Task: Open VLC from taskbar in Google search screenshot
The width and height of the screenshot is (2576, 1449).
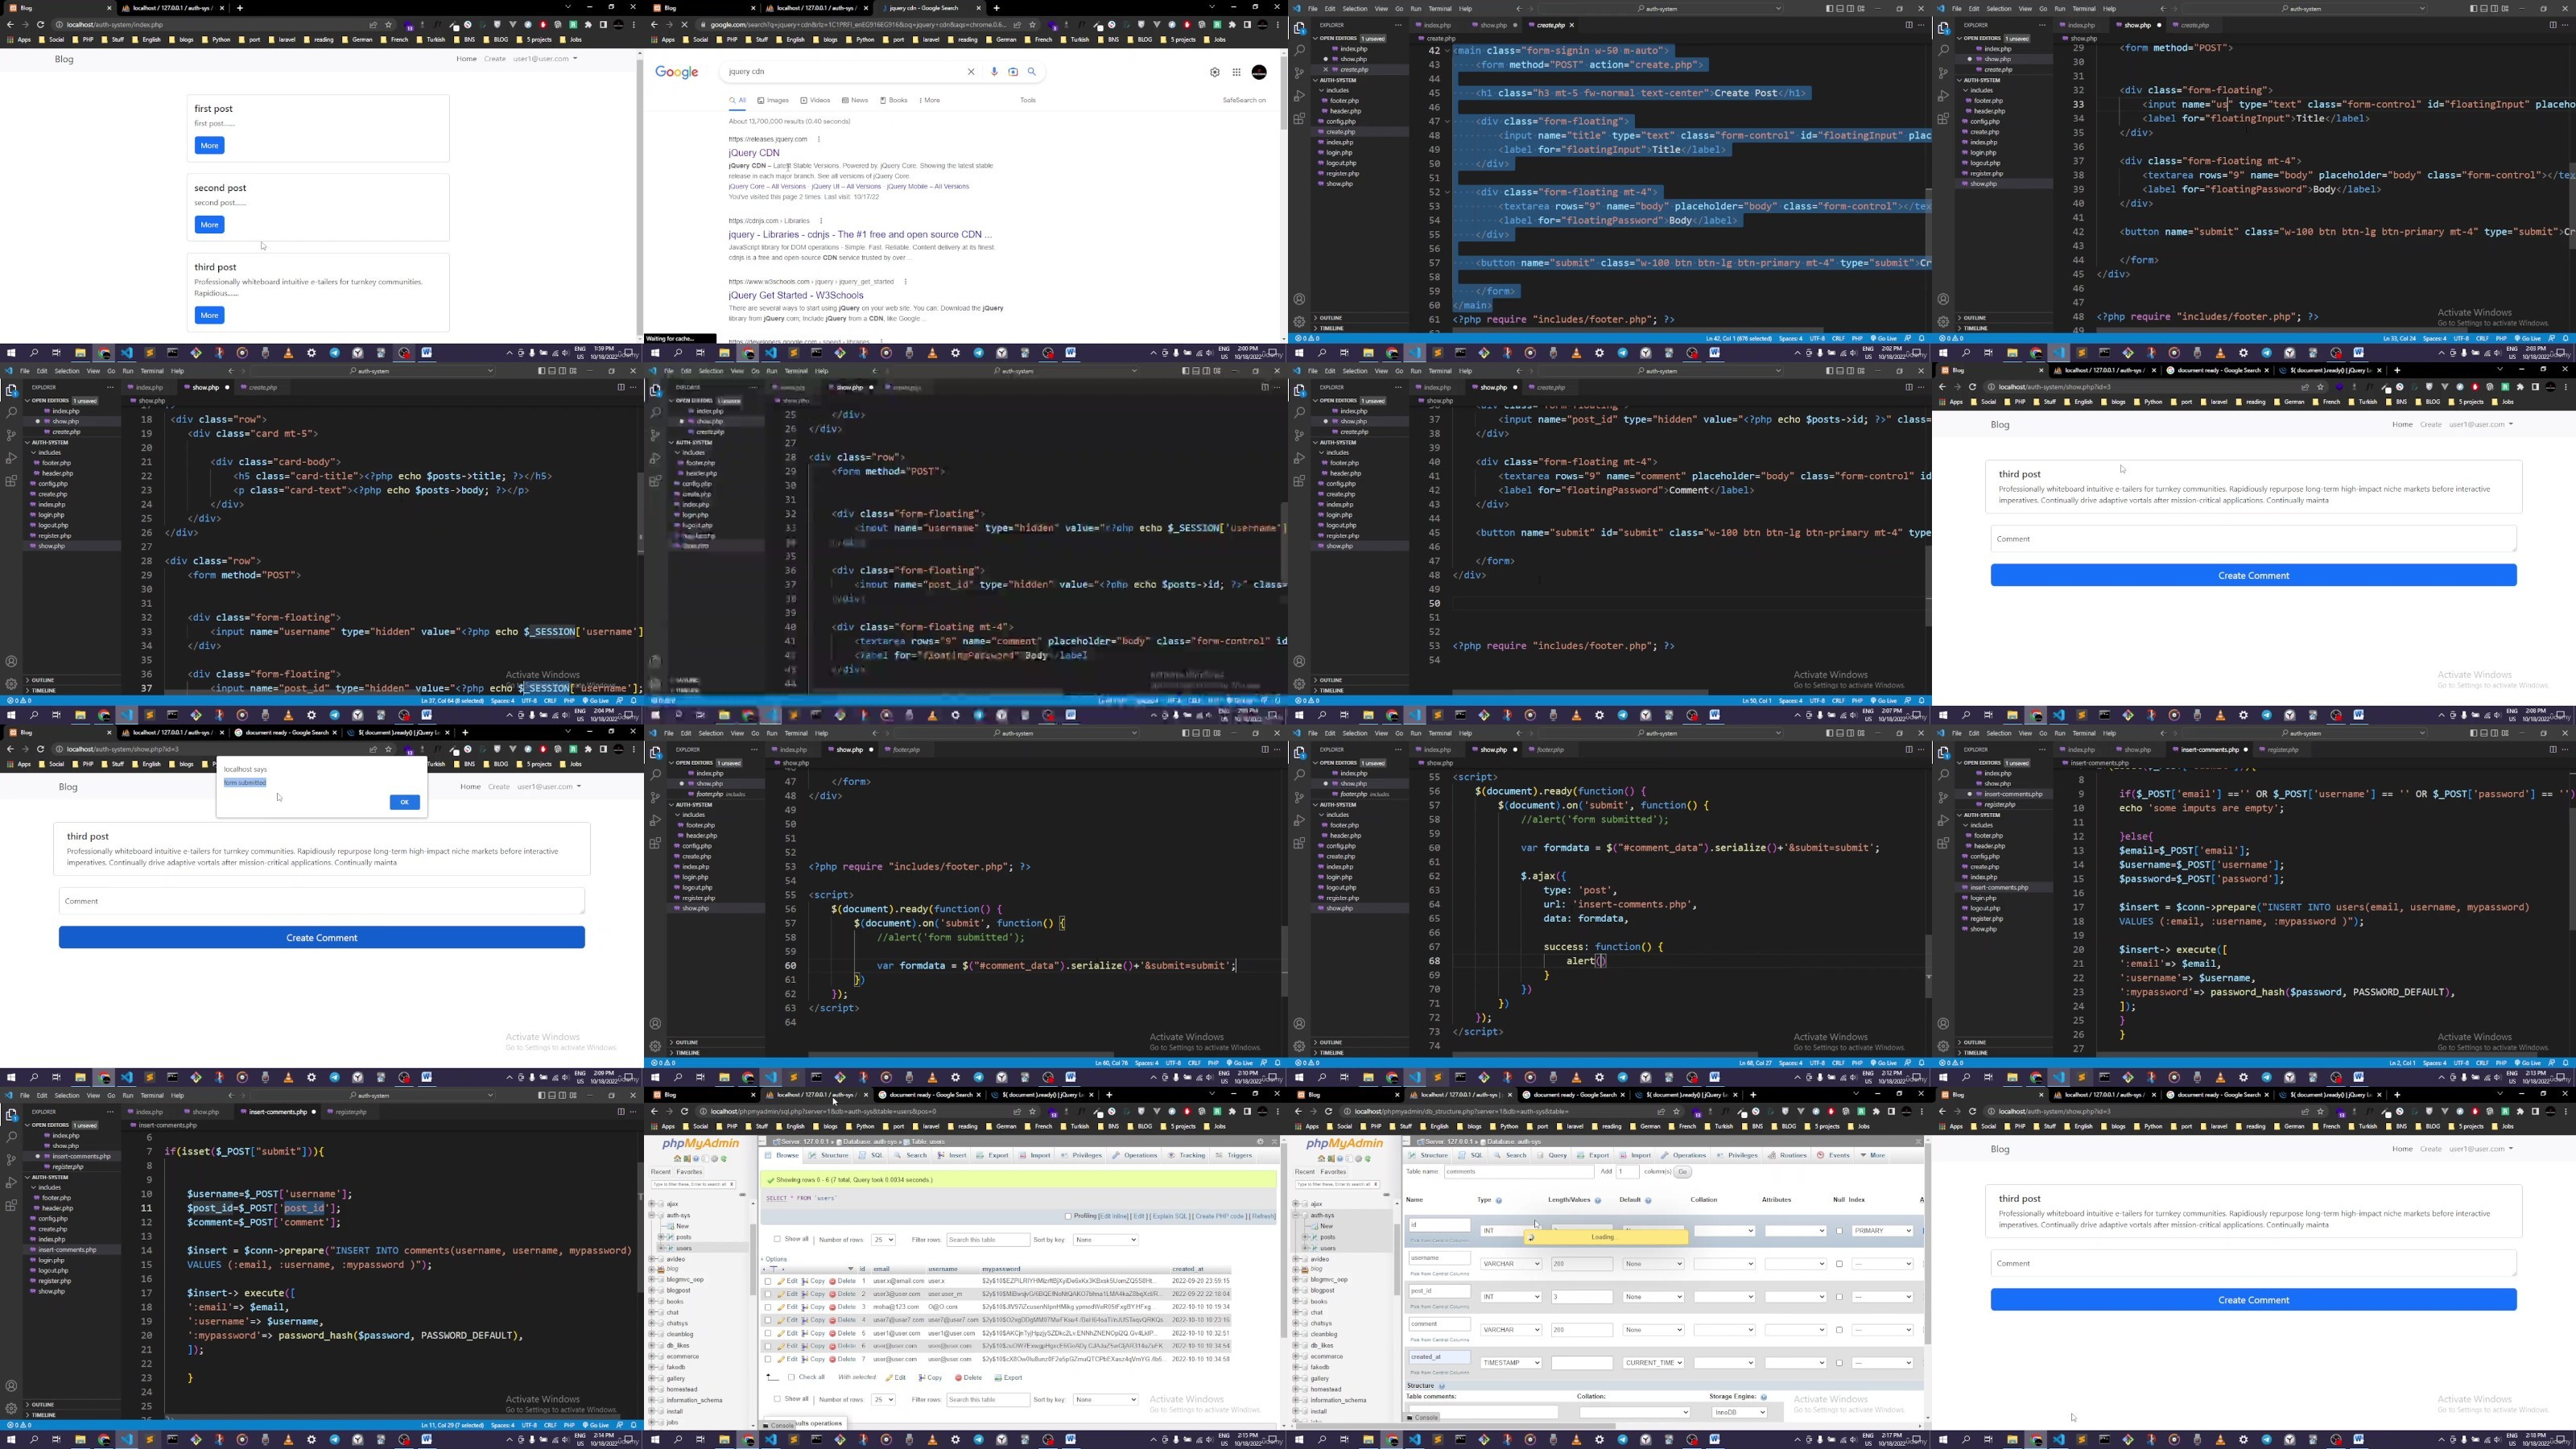Action: (933, 353)
